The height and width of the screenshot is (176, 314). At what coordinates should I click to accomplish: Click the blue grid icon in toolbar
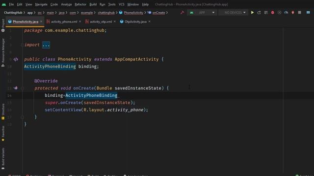[308, 13]
